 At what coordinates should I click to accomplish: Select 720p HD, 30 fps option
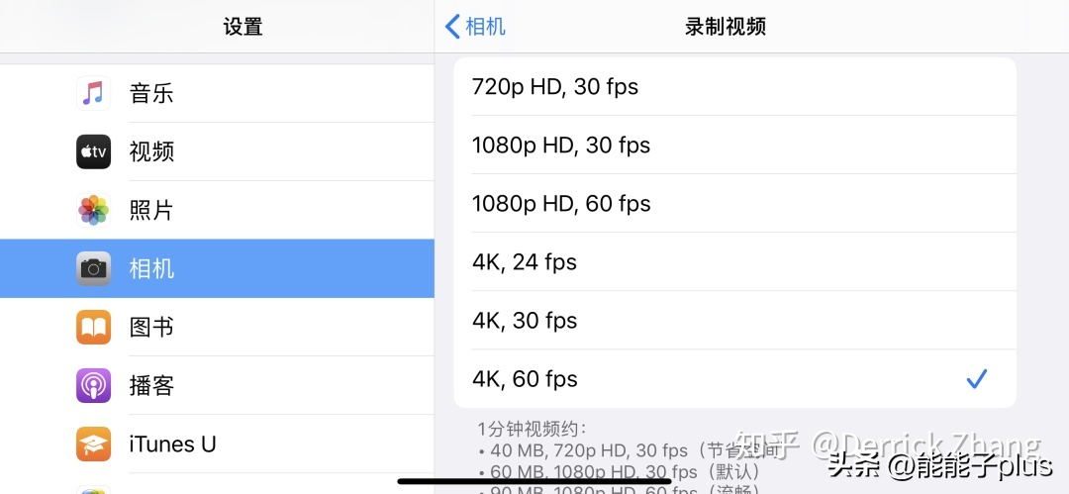(734, 87)
